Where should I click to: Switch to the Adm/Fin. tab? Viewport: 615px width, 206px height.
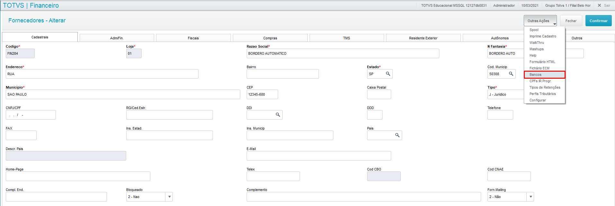click(x=117, y=38)
